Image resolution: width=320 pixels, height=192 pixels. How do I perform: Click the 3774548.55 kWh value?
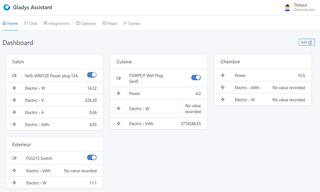point(191,124)
